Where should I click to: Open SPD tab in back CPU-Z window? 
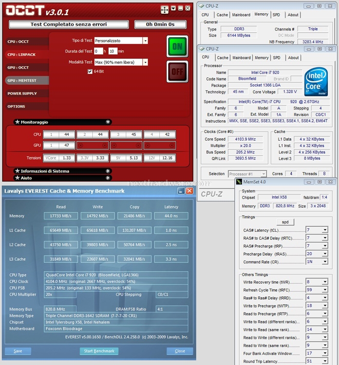(x=276, y=15)
